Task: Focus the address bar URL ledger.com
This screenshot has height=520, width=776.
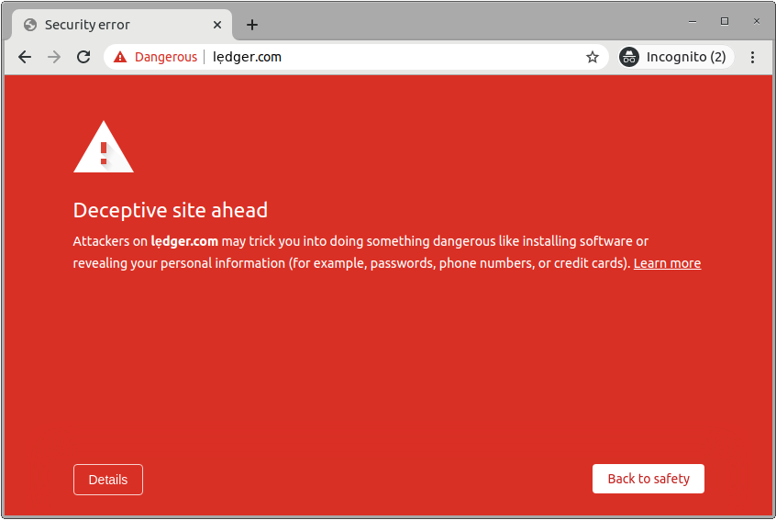Action: (x=247, y=58)
